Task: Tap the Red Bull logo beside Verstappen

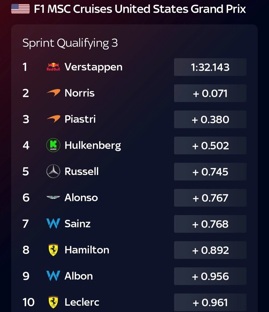Action: [53, 67]
